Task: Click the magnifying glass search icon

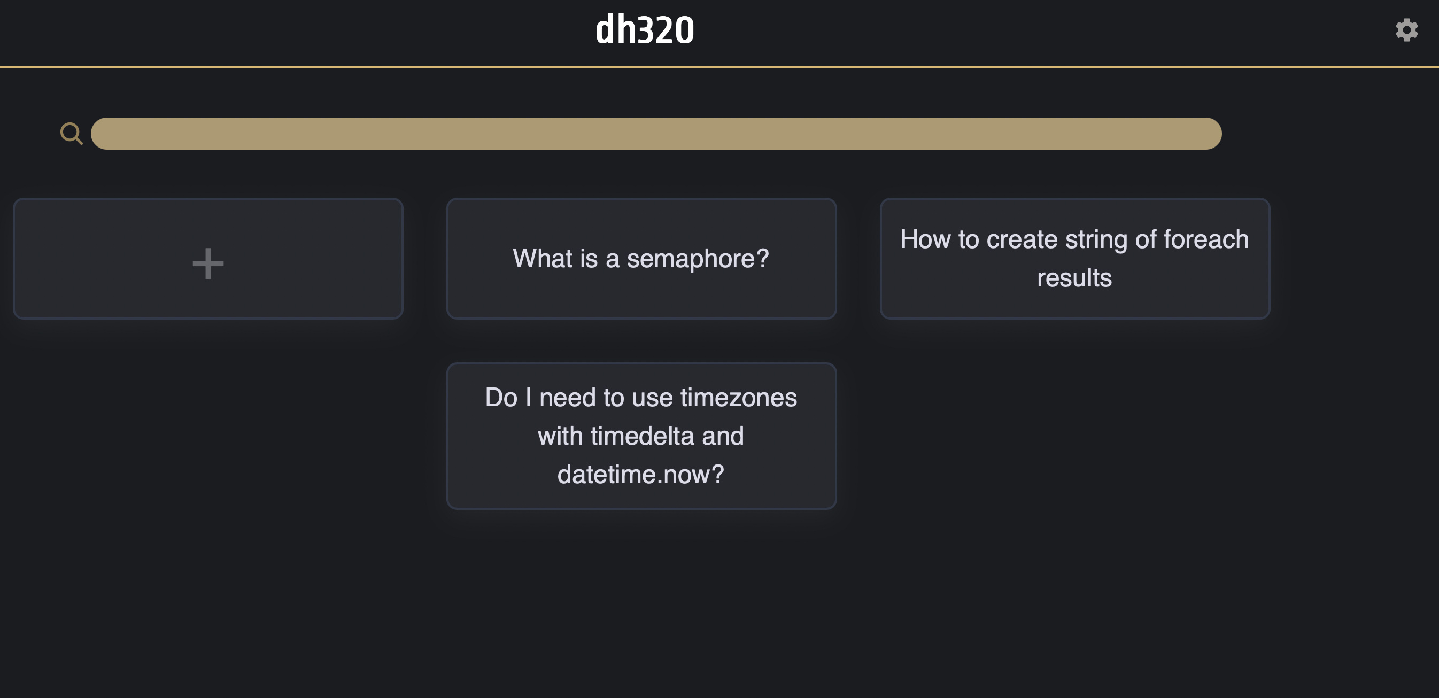Action: pyautogui.click(x=71, y=134)
